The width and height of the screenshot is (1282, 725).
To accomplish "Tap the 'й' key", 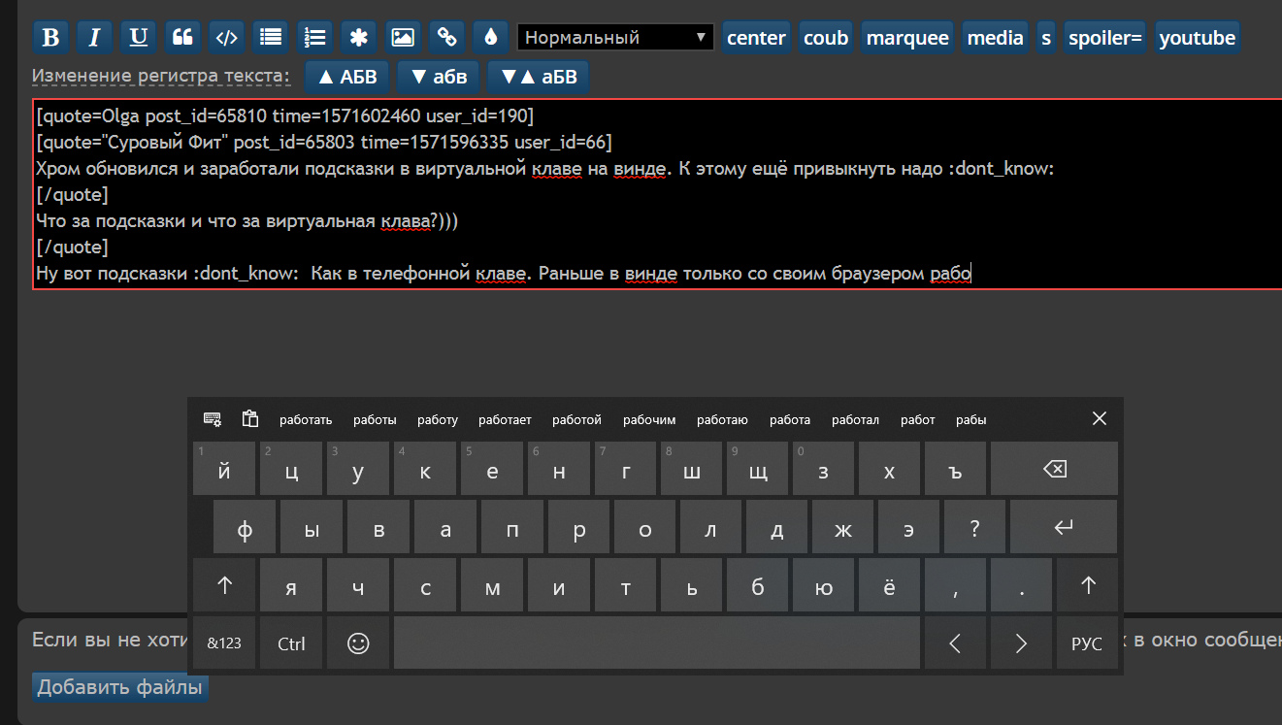I will click(224, 469).
